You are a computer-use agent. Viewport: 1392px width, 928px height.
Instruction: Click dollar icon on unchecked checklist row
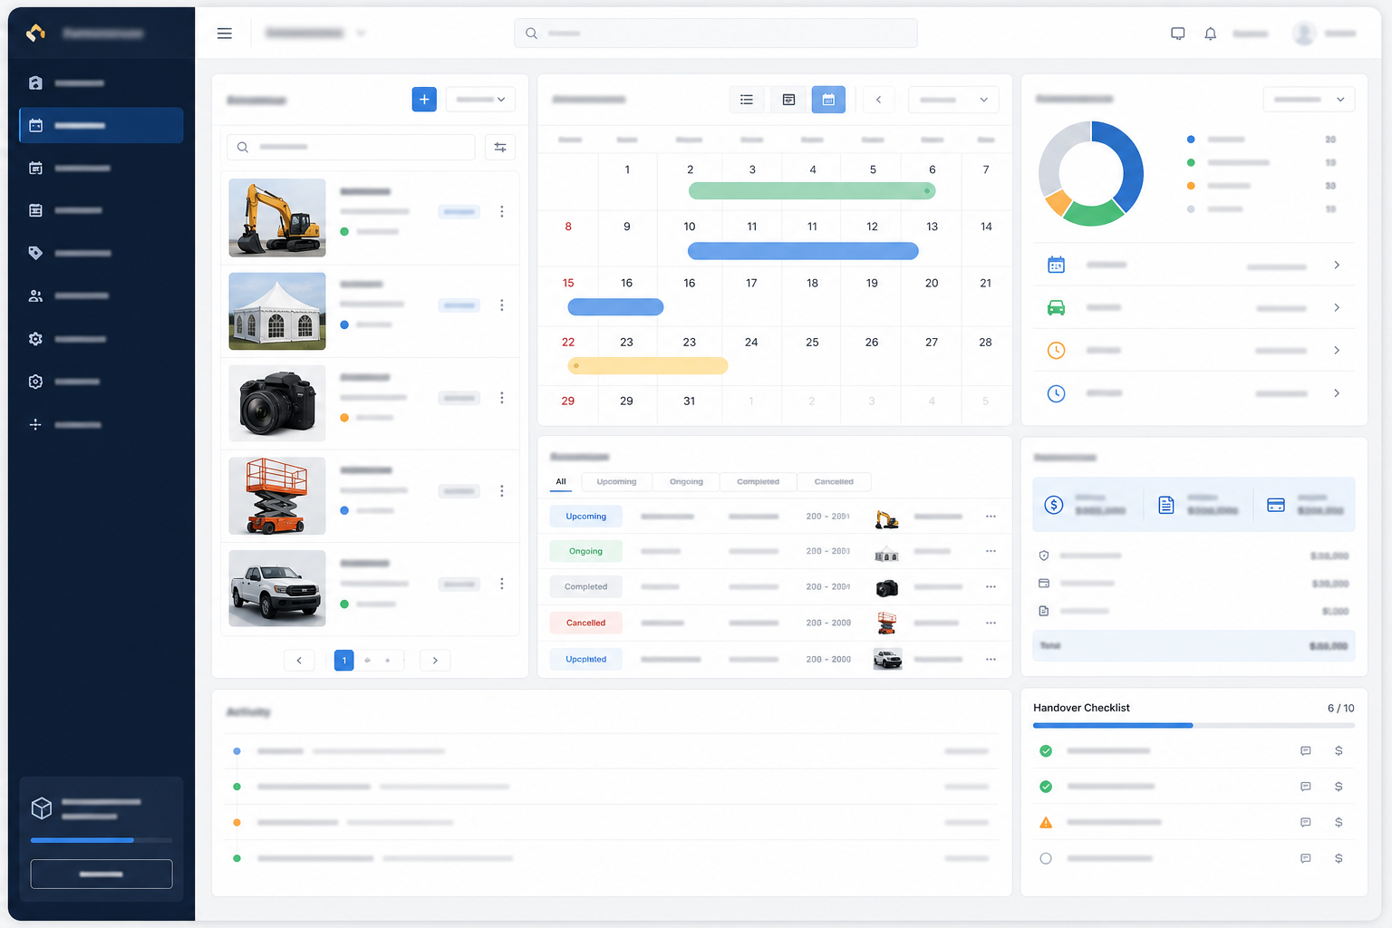coord(1339,858)
